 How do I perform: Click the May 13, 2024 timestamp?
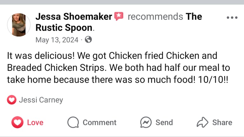(x=57, y=40)
